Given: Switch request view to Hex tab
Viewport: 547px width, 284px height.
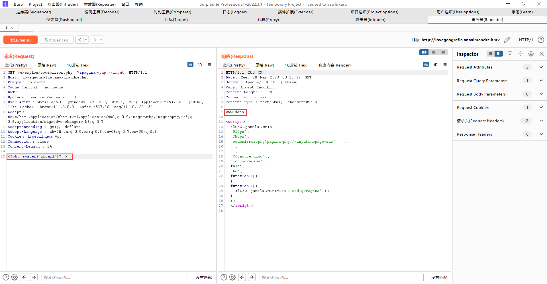Looking at the screenshot, I should [x=78, y=65].
